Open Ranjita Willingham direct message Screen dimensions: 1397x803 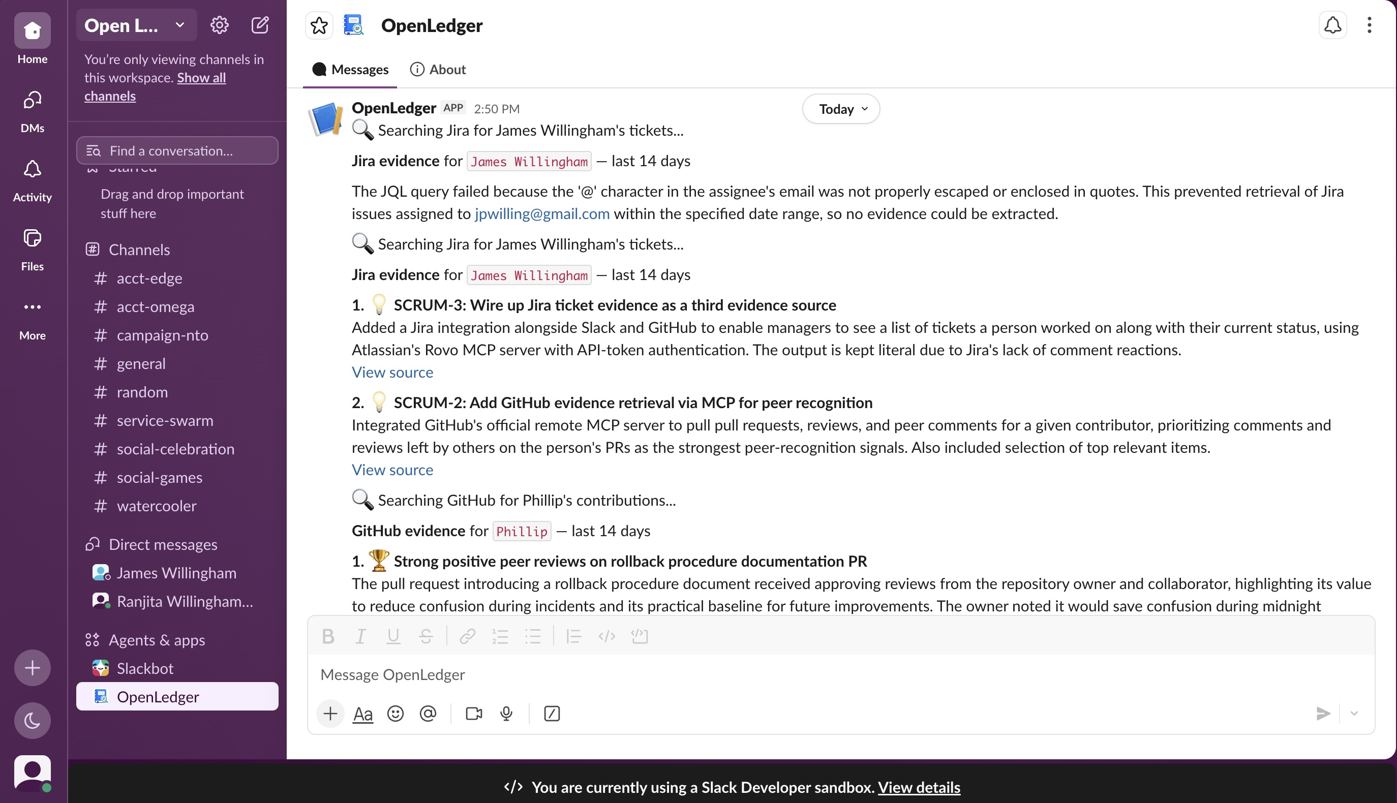click(177, 601)
